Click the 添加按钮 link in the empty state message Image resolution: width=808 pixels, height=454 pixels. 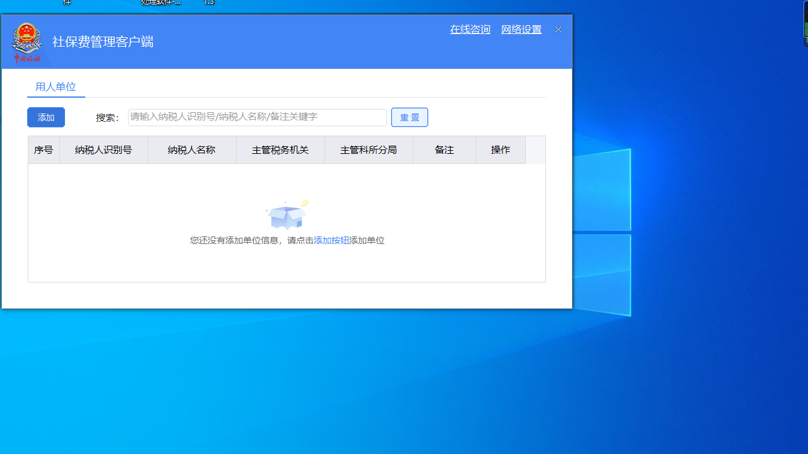pos(331,240)
